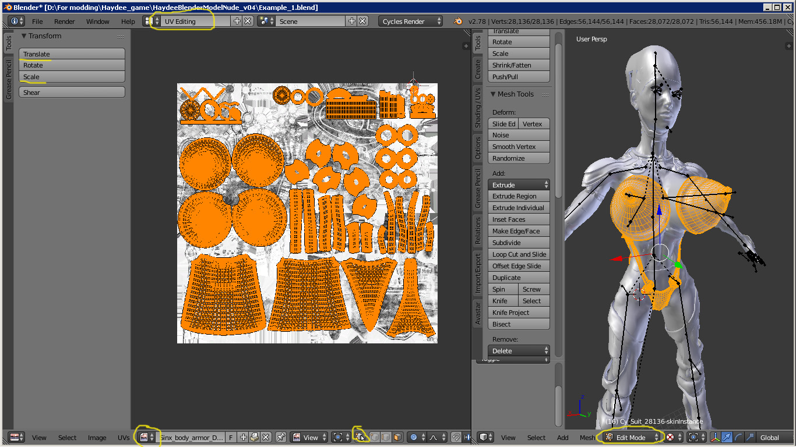Click Translate in UV Transform panel
This screenshot has width=796, height=447.
tap(72, 54)
